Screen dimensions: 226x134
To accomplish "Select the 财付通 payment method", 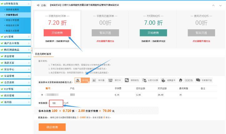I will [98, 80].
